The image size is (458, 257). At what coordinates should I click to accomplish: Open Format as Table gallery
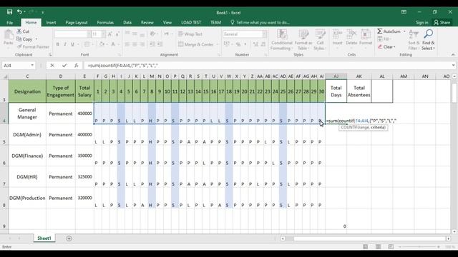(303, 40)
